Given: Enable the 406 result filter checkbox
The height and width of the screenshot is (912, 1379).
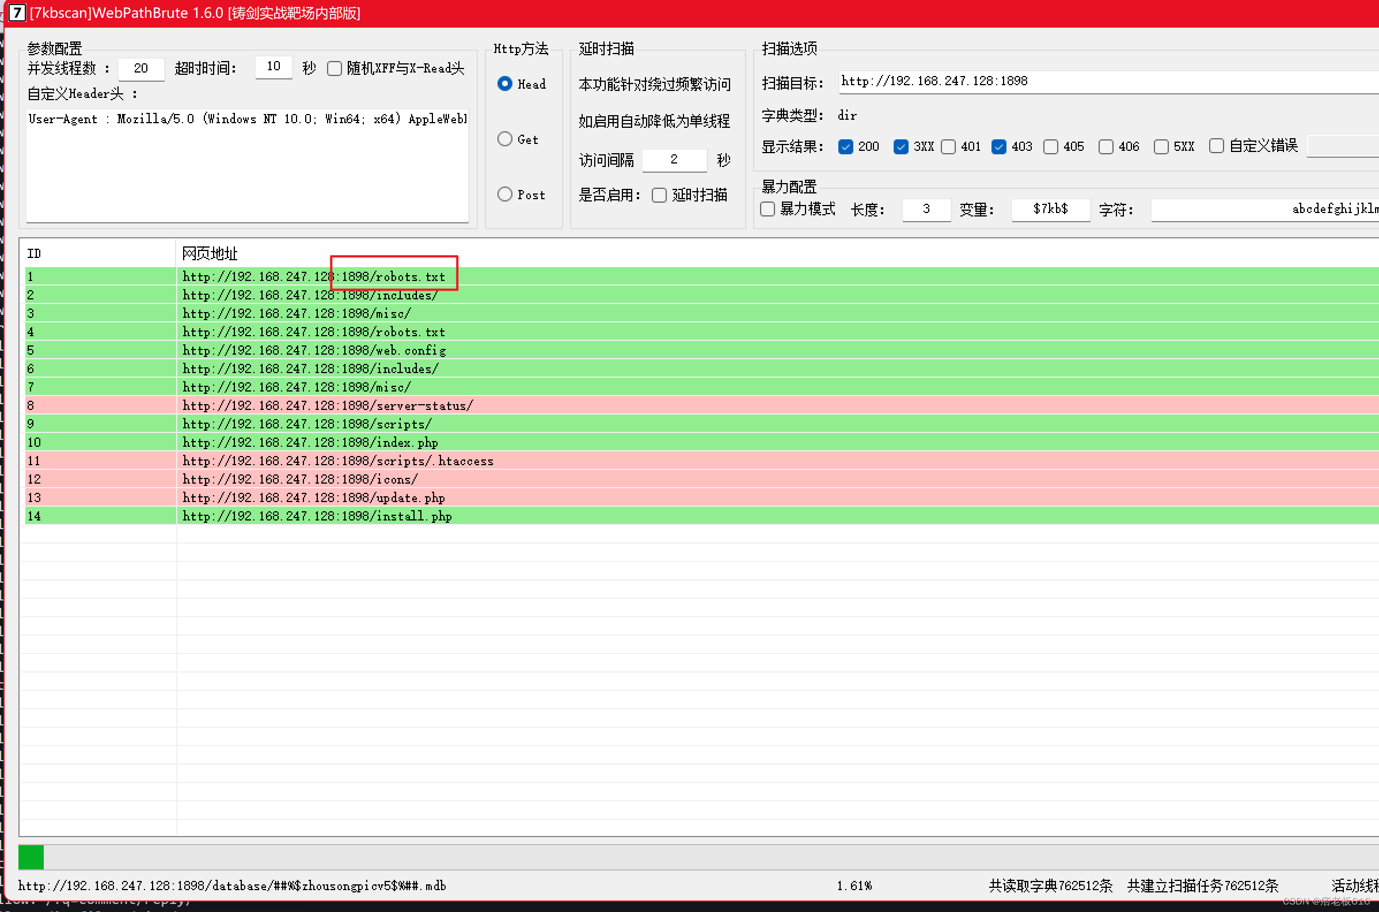Looking at the screenshot, I should (1106, 147).
